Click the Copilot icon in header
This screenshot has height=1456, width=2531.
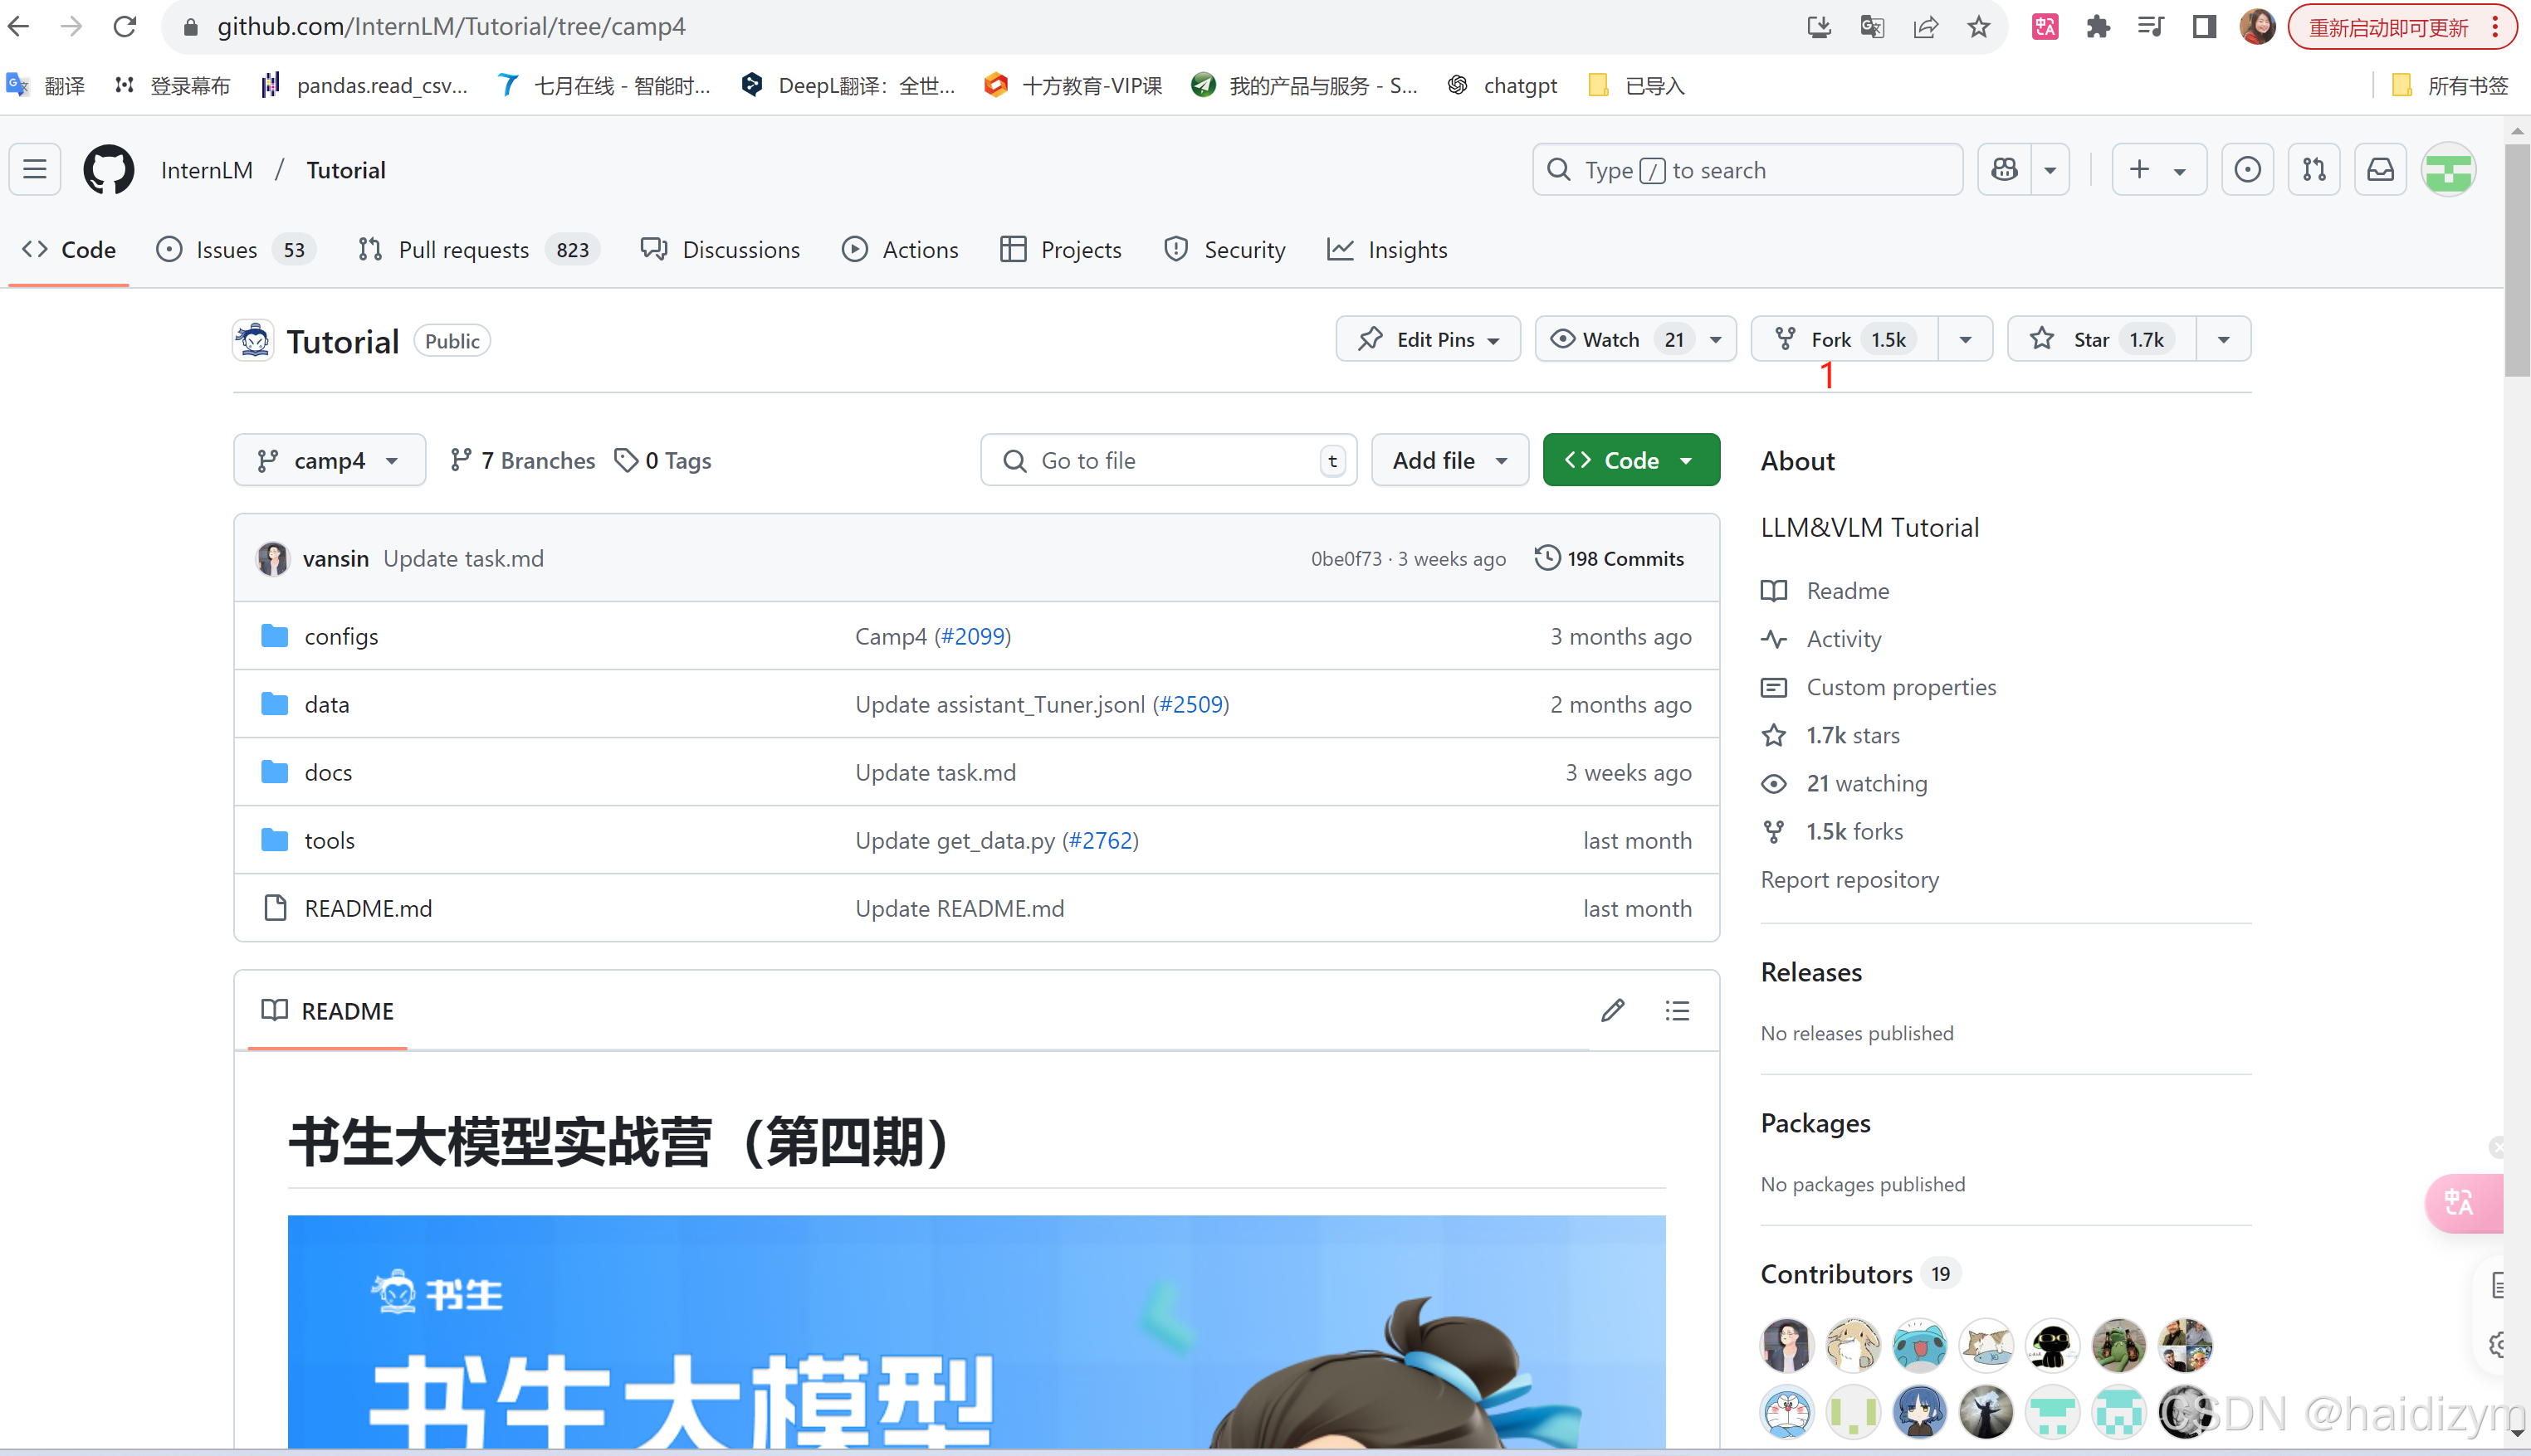click(x=2005, y=169)
